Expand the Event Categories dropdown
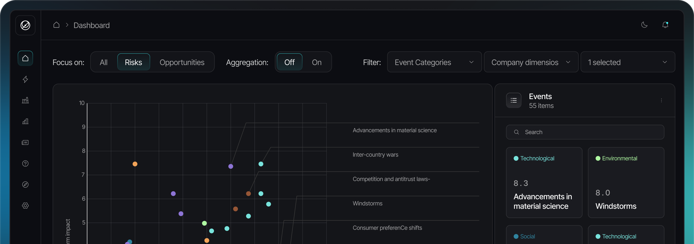Viewport: 694px width, 244px height. pos(434,63)
